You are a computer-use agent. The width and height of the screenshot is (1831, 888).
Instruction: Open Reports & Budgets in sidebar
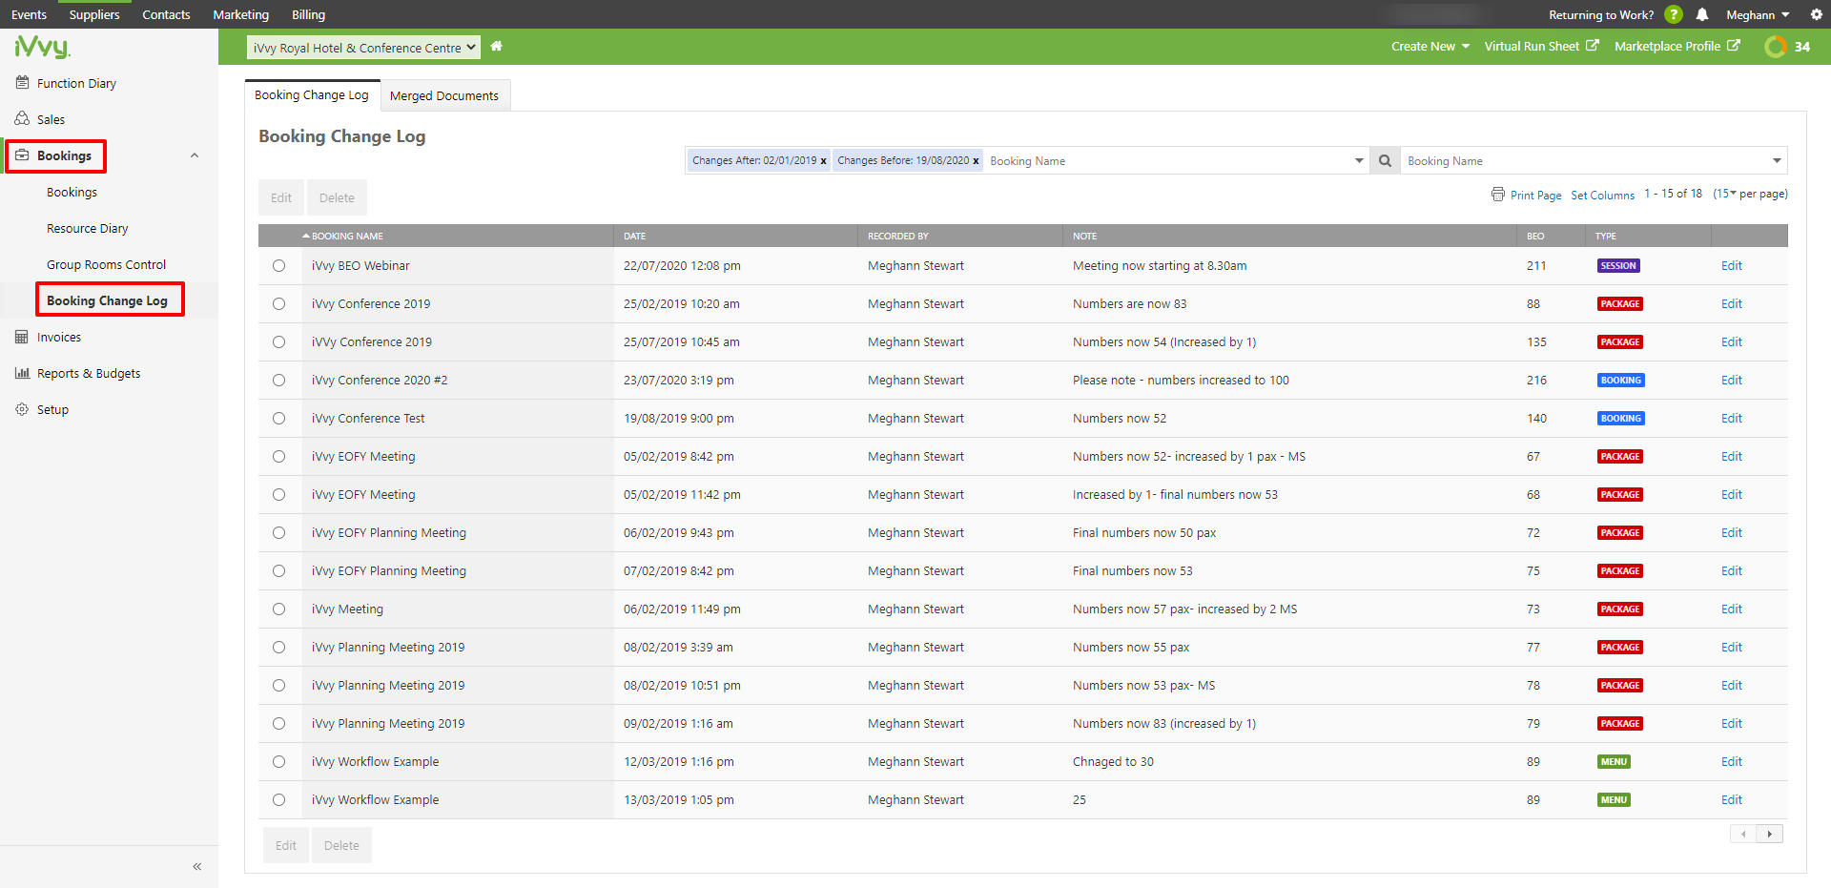[89, 373]
